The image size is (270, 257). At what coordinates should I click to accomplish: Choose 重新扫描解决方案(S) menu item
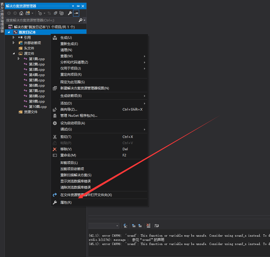tap(99, 175)
